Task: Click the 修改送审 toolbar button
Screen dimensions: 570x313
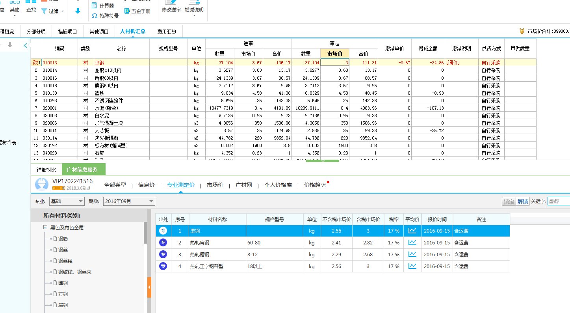Action: (x=171, y=7)
